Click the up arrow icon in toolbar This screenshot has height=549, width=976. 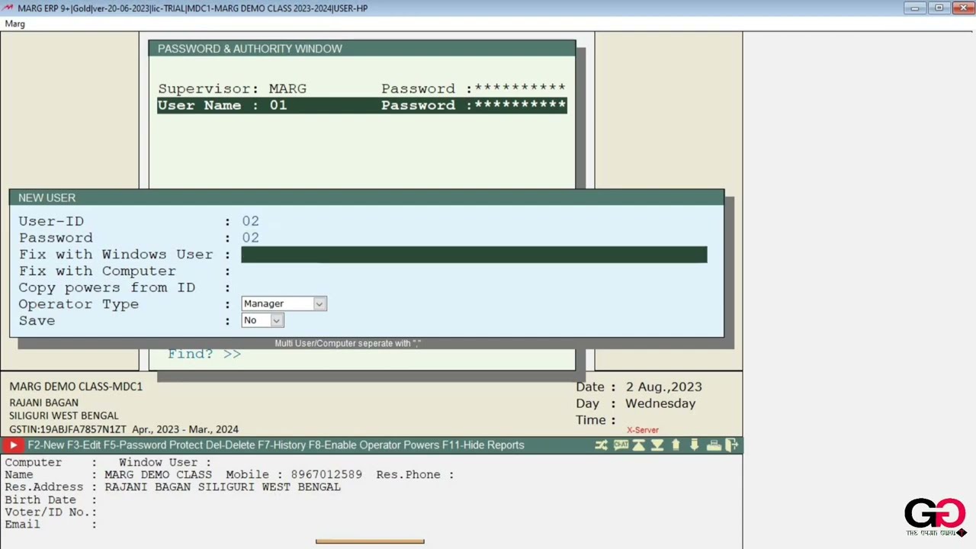click(x=676, y=445)
